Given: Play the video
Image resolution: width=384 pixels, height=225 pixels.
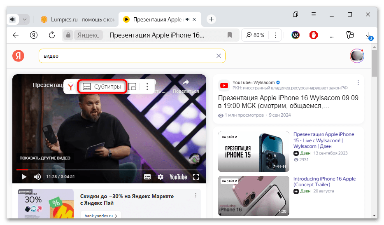Looking at the screenshot, I should click(x=24, y=177).
